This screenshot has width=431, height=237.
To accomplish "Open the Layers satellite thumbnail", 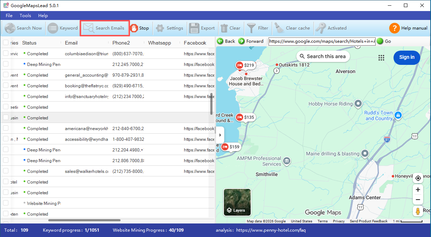I will click(x=237, y=202).
